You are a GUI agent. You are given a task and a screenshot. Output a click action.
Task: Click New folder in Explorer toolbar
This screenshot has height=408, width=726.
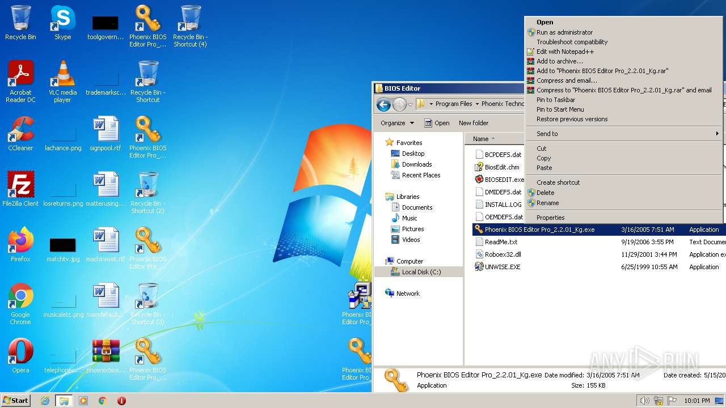pyautogui.click(x=474, y=123)
